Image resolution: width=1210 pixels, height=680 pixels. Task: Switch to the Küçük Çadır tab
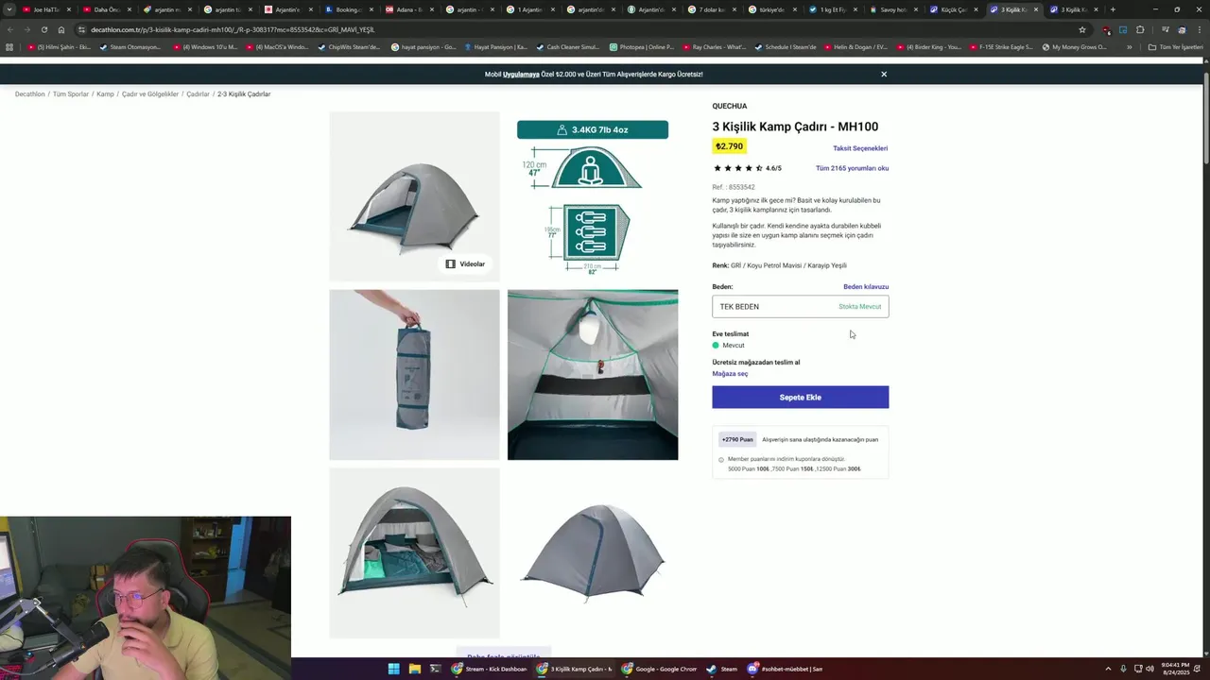953,9
